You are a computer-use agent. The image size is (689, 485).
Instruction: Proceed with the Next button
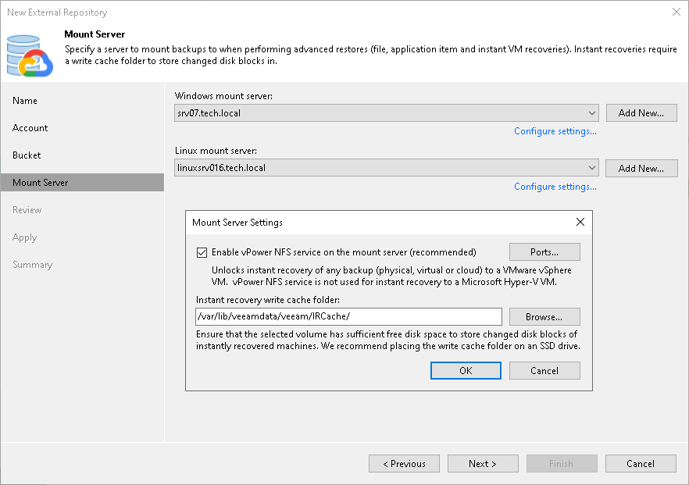point(483,463)
